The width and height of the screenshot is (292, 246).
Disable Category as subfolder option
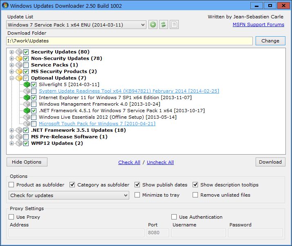[x=72, y=185]
